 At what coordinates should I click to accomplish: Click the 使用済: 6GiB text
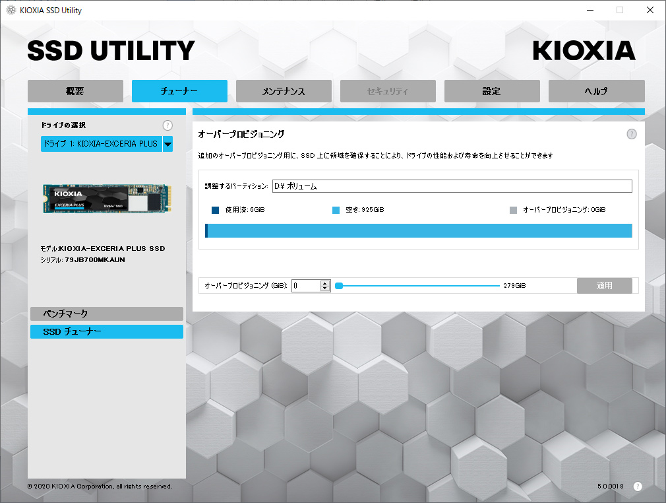point(245,210)
